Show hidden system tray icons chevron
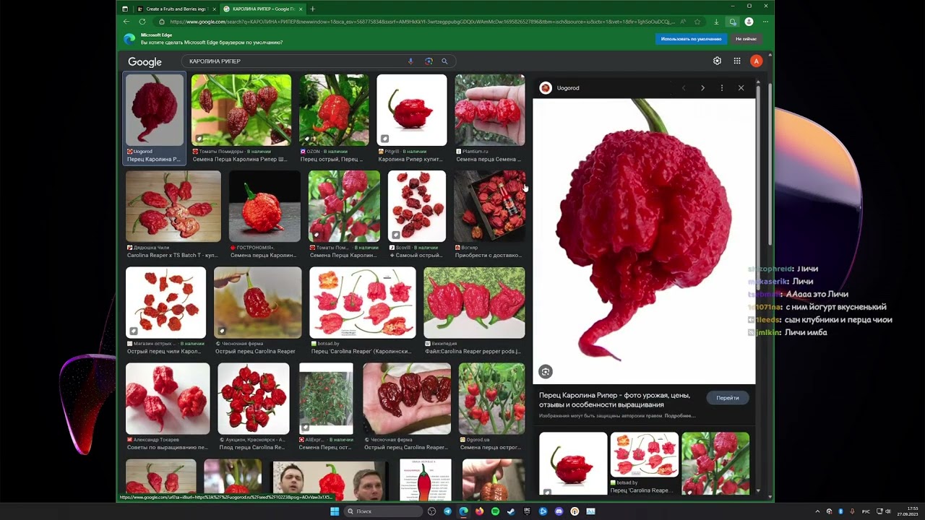925x520 pixels. point(817,511)
